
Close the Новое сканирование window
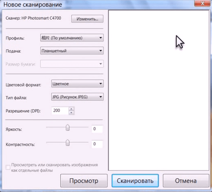point(202,3)
